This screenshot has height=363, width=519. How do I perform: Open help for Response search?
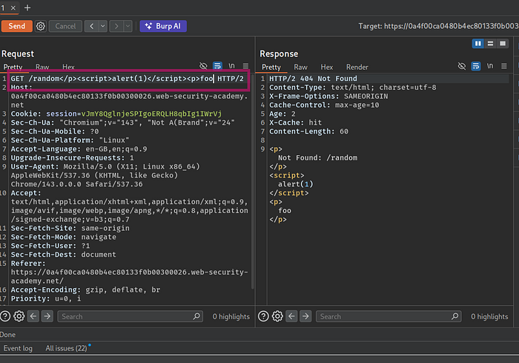tap(263, 316)
